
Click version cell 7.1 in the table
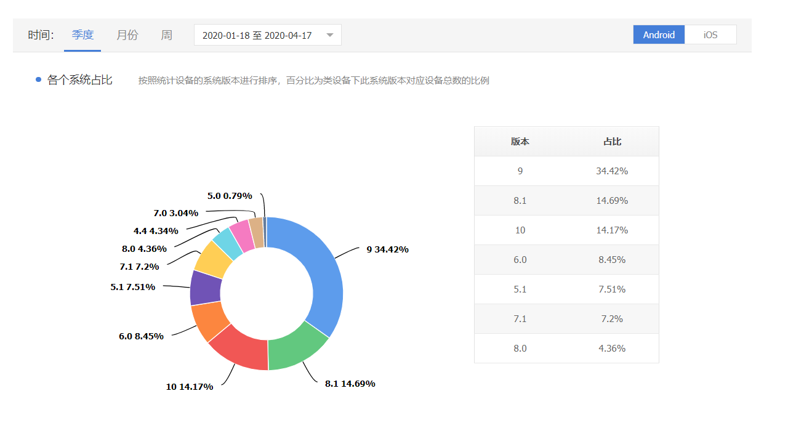[520, 319]
